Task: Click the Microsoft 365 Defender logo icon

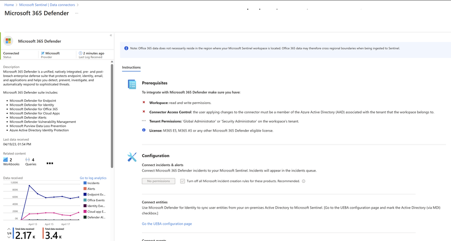Action: (x=8, y=41)
